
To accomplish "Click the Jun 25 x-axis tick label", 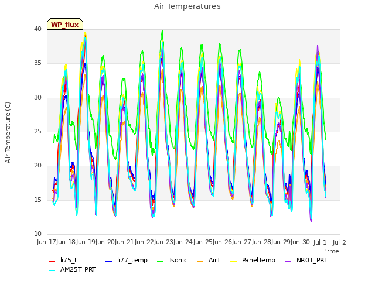I will 204,242.
